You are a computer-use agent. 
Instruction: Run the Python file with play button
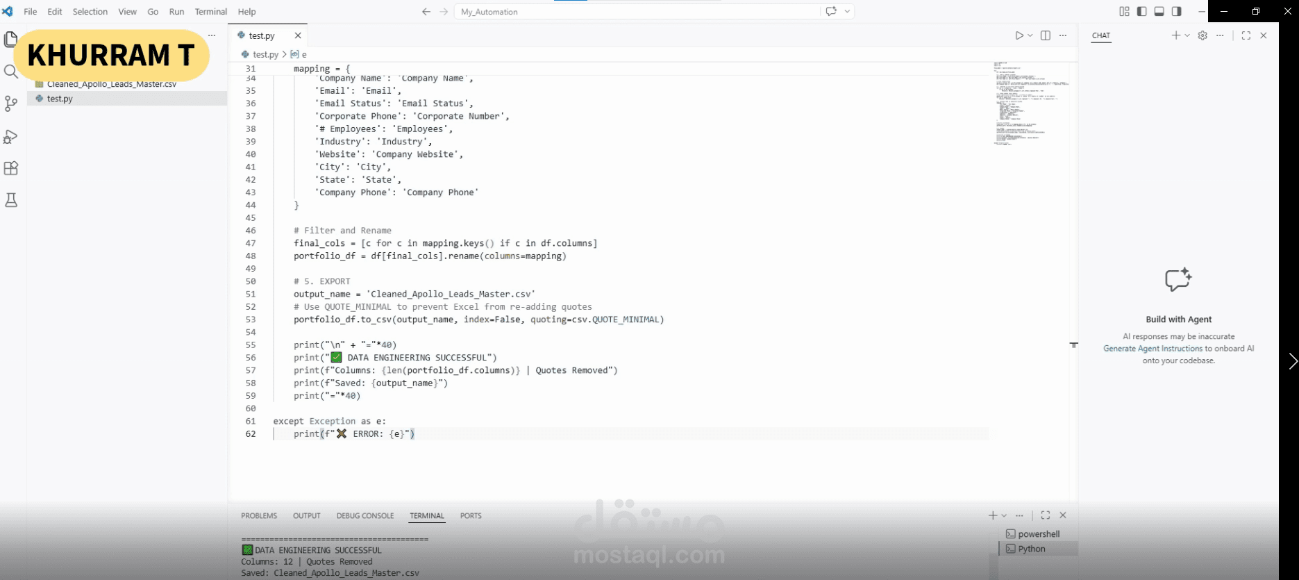coord(1019,35)
